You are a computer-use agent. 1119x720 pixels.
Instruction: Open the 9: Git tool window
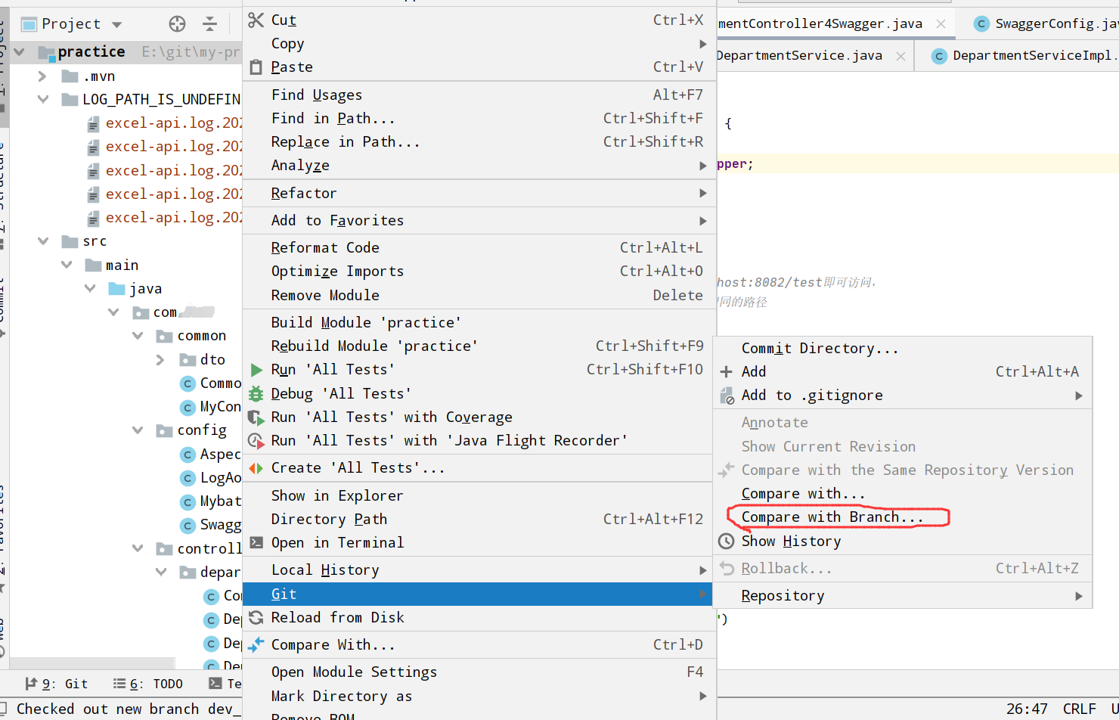pos(57,684)
